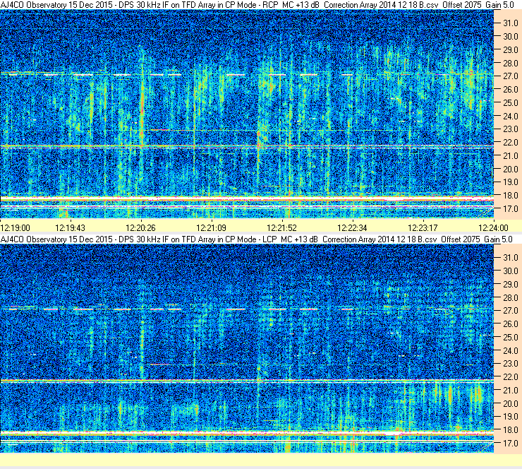Click the 26.0 frequency label on LCP chart
The width and height of the screenshot is (522, 469).
[510, 323]
